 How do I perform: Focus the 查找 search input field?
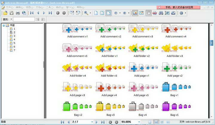(x=24, y=19)
